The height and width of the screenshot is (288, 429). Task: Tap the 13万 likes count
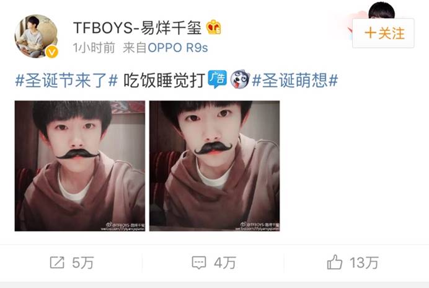coord(364,263)
